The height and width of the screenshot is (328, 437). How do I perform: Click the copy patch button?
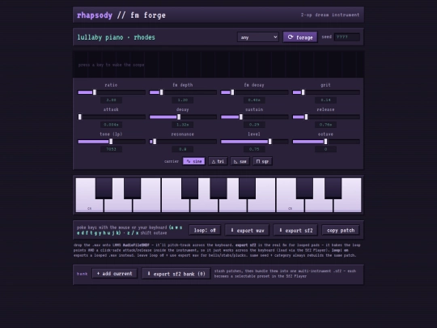tap(341, 230)
